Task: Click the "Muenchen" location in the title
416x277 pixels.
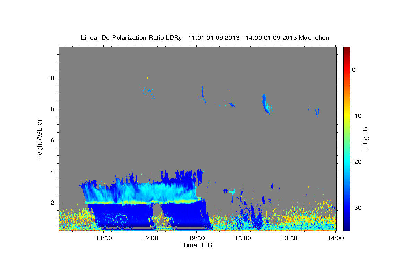Action: [x=314, y=38]
